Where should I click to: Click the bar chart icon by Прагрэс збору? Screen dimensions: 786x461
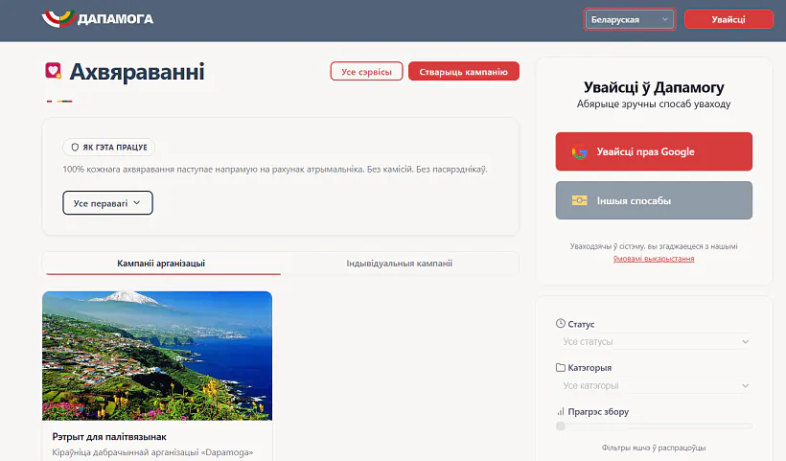click(x=561, y=411)
